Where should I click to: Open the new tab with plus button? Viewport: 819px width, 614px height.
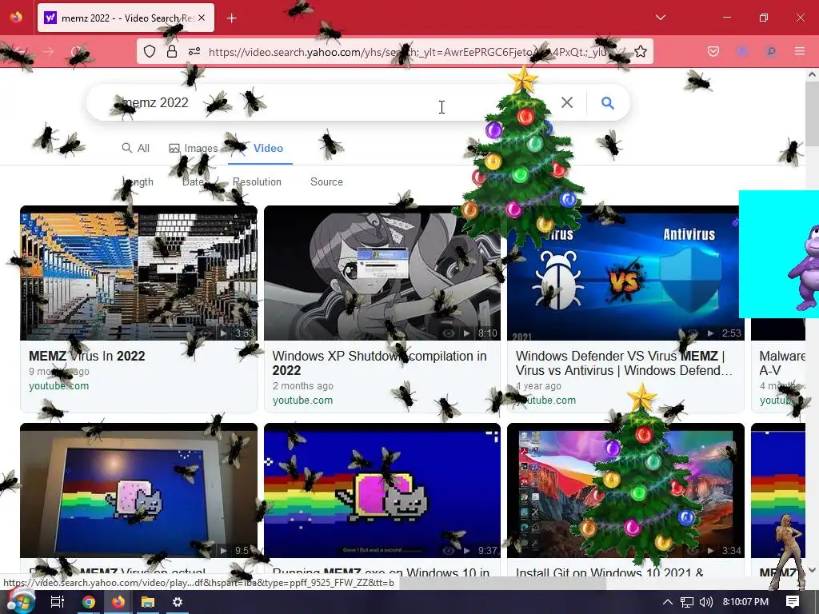click(x=231, y=18)
